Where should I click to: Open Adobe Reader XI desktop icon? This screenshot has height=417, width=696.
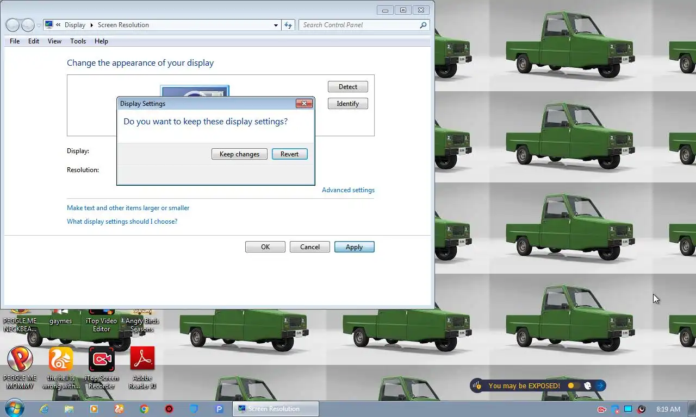click(x=142, y=368)
